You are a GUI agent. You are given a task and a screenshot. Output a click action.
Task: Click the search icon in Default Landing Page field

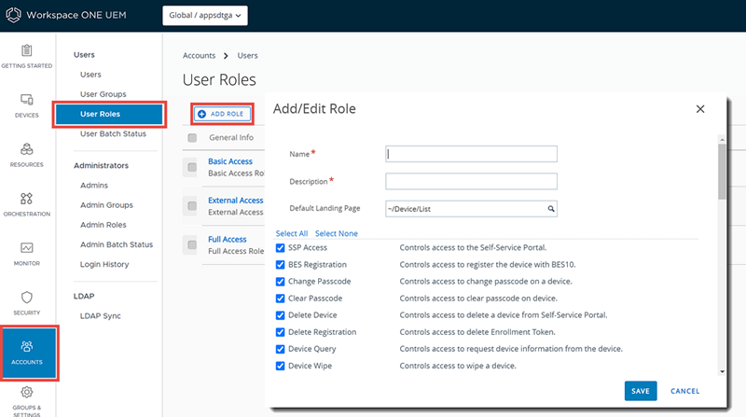[x=550, y=209]
